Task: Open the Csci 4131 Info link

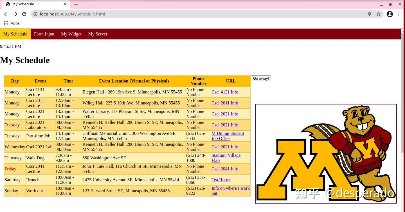Action: (225, 92)
